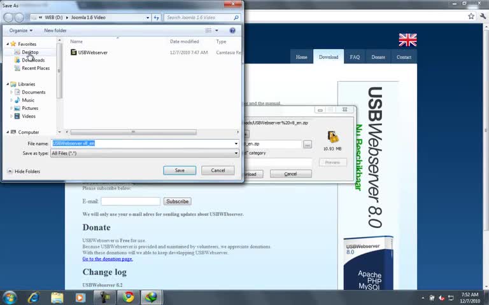The height and width of the screenshot is (305, 489).
Task: Open the Help question mark icon
Action: point(232,30)
